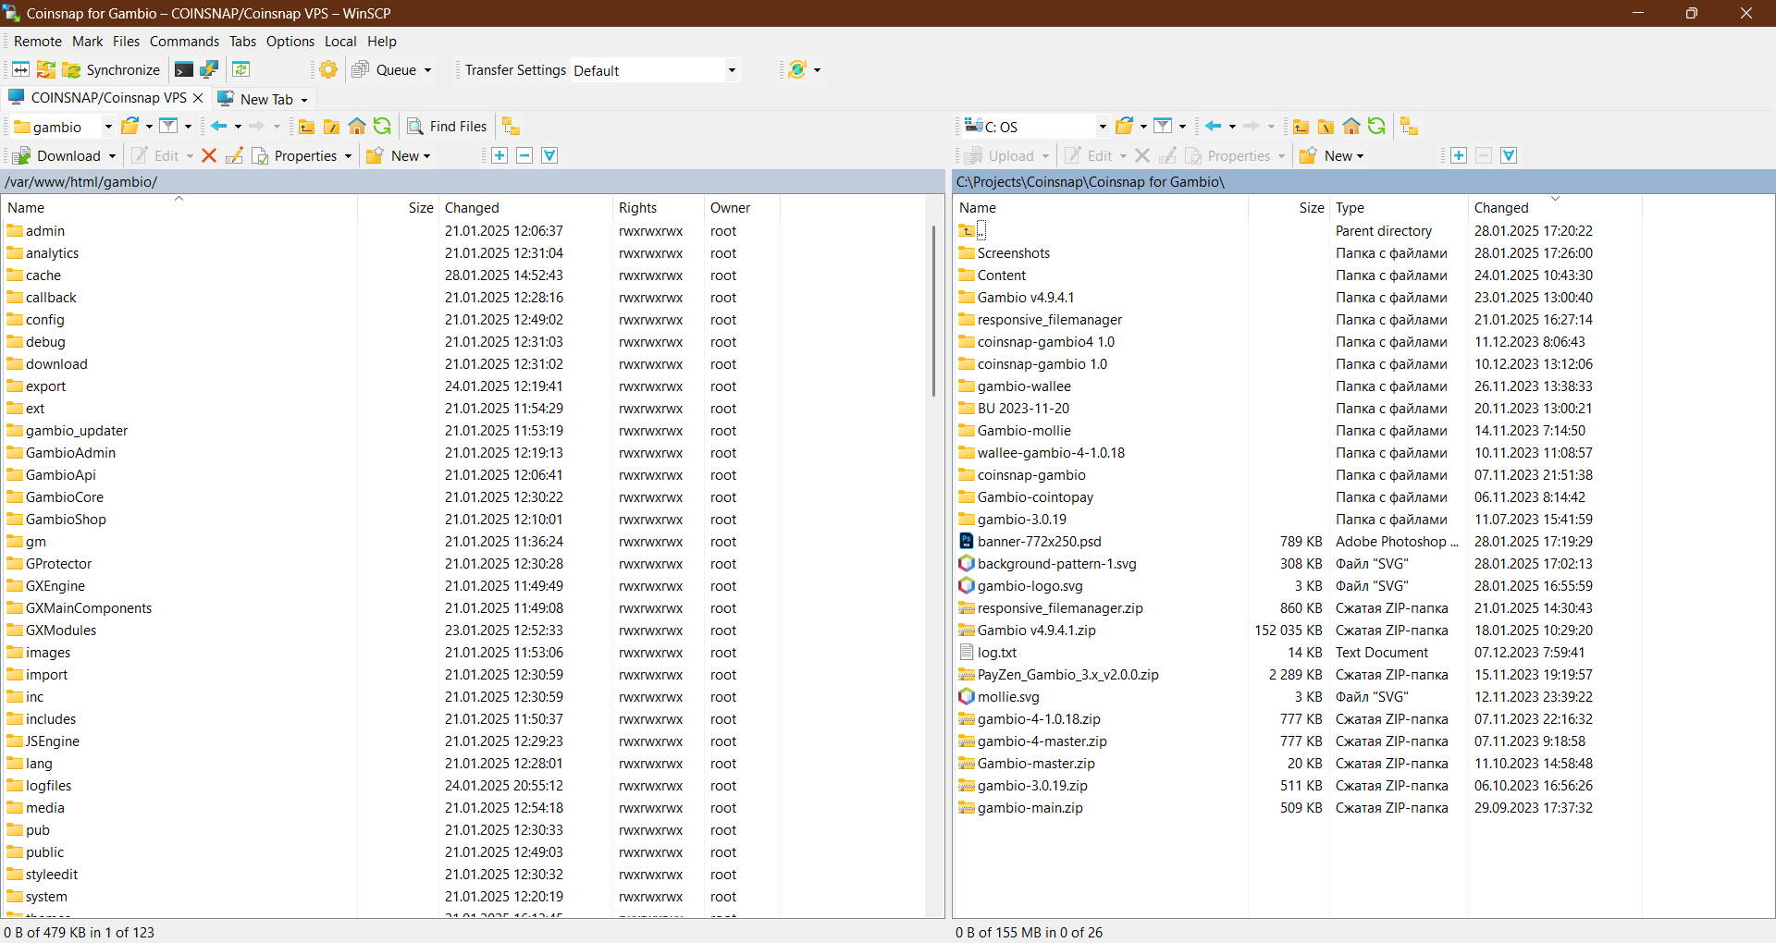This screenshot has width=1776, height=943.
Task: Select local file Gambio v4.9.4.1.zip
Action: (x=1036, y=631)
